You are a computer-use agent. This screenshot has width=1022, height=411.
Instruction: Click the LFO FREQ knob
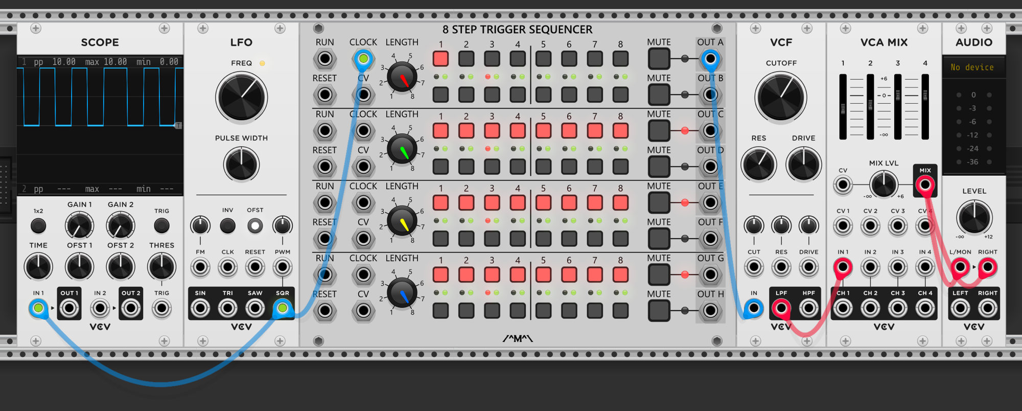pos(242,97)
